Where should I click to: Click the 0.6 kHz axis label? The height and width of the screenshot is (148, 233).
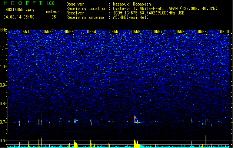(3, 141)
